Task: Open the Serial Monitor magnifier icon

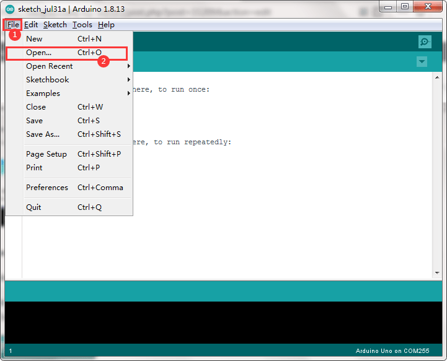Action: point(425,42)
